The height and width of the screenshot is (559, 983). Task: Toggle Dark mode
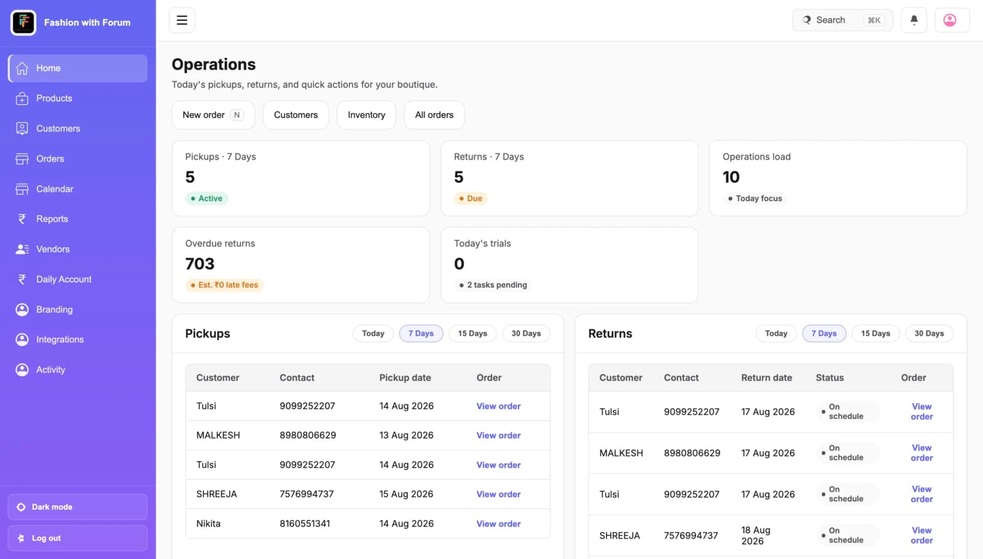pyautogui.click(x=77, y=507)
